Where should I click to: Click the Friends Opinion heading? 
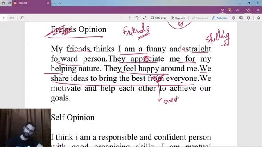tap(79, 29)
